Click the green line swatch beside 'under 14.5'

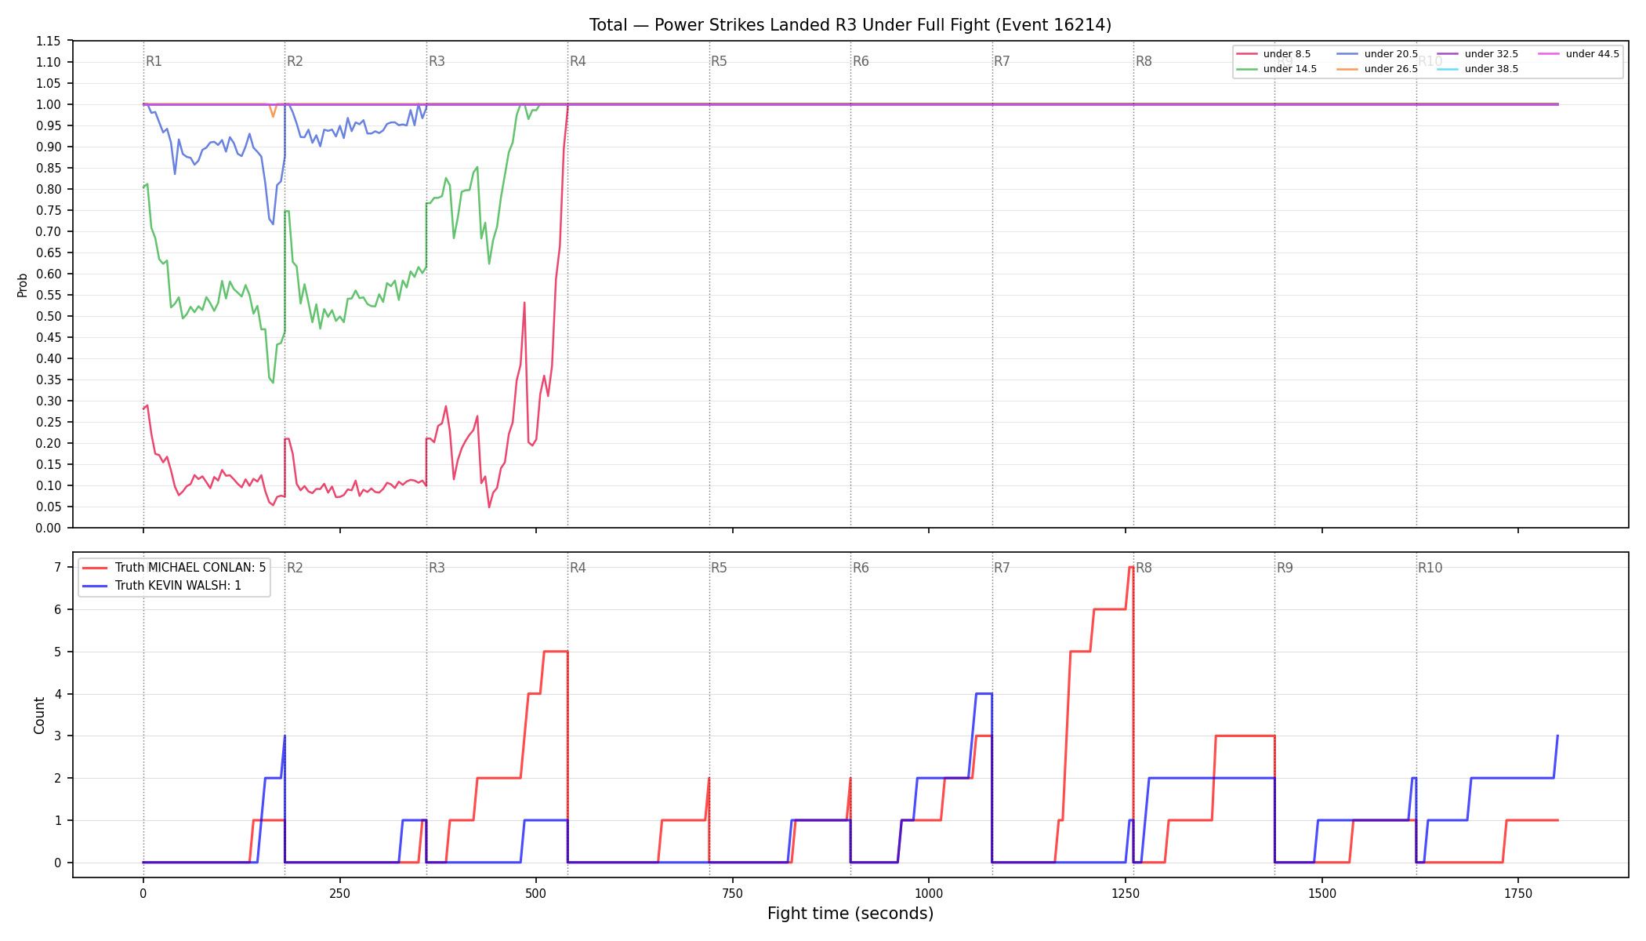tap(1247, 69)
